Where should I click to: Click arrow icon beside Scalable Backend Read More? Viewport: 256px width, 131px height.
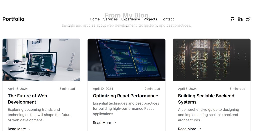pos(200,129)
